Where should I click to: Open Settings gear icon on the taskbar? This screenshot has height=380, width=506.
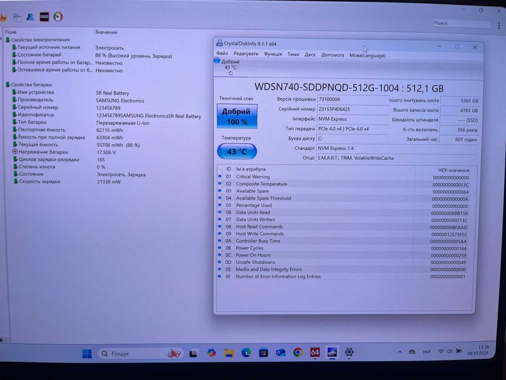[x=349, y=352]
